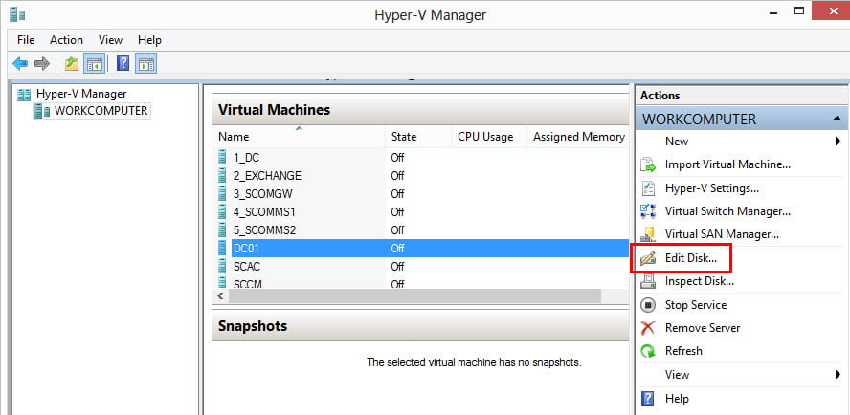Sort by the State column header

[403, 137]
